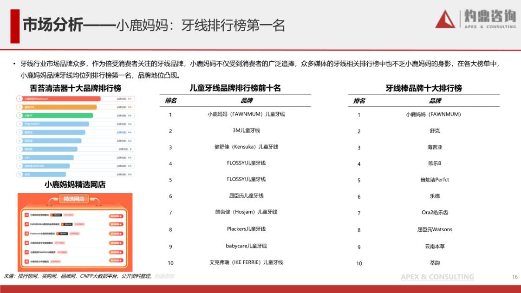Click the heading 舌苔清洁器十大品牌排行榜

tap(75, 88)
